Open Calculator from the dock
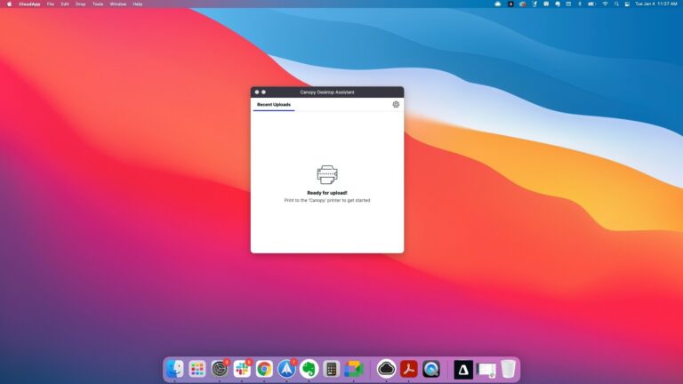 click(331, 369)
